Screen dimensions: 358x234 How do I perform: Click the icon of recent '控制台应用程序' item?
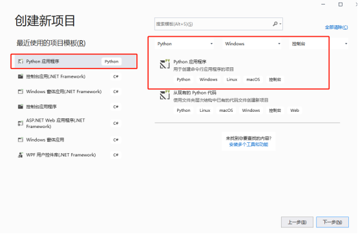[x=21, y=107]
